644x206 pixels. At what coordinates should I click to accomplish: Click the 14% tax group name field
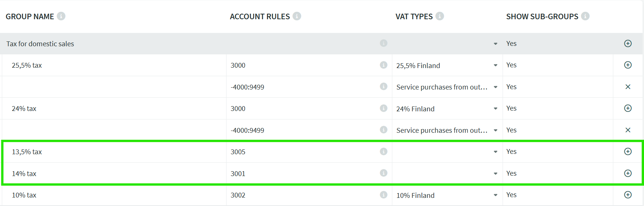(111, 173)
